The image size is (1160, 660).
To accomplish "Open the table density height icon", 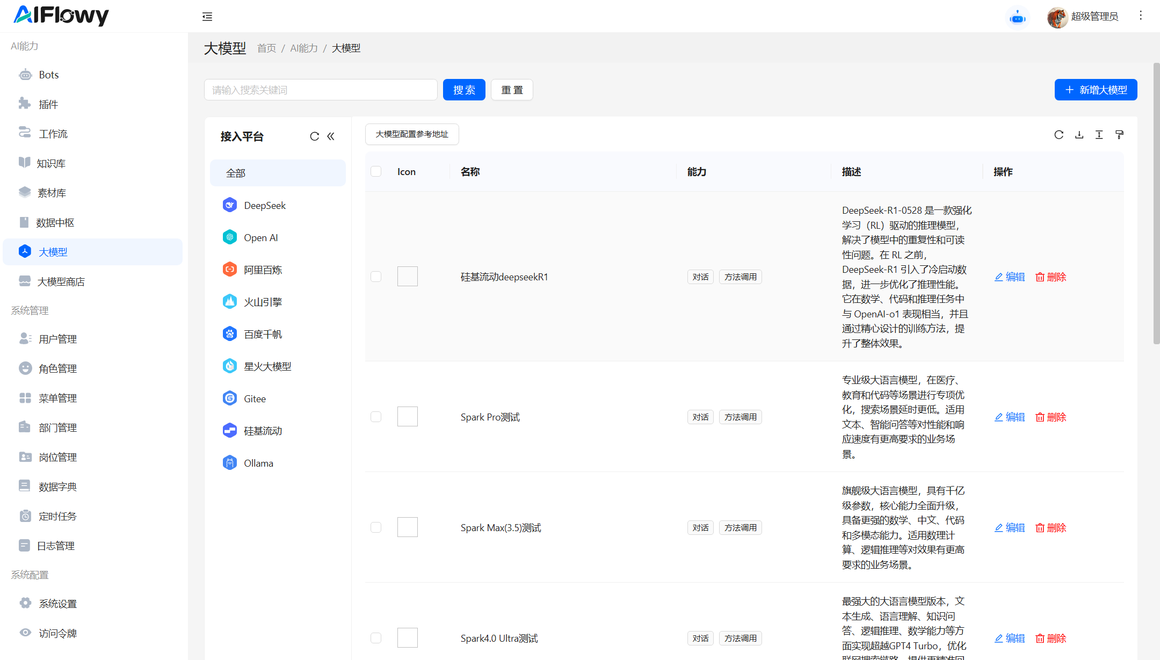I will [x=1099, y=135].
